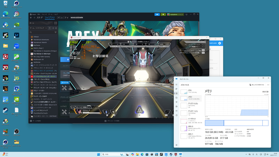Select ディスク 0 (D:) performance item
This screenshot has width=279, height=157.
coord(191,105)
